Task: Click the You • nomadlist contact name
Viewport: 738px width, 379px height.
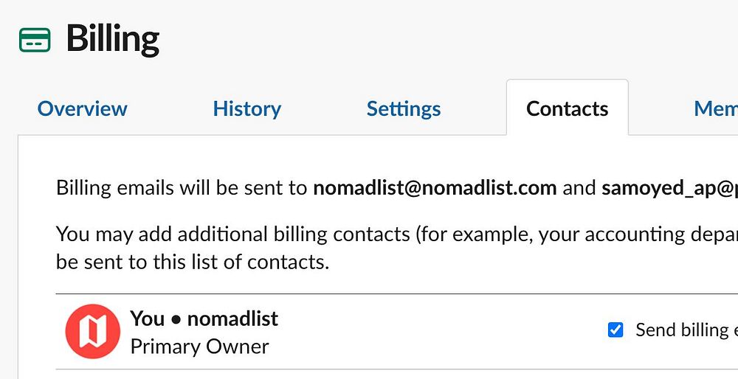Action: click(204, 319)
